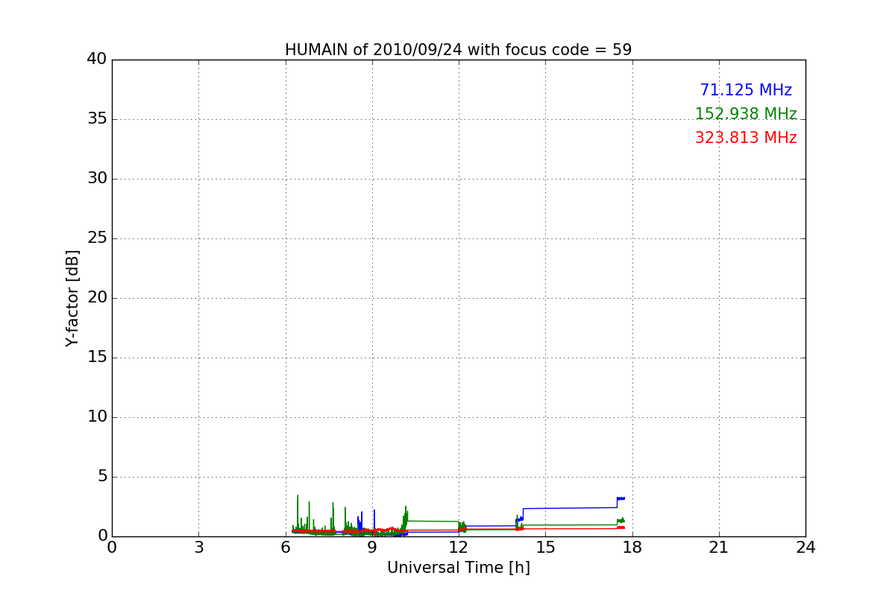Click y-axis tick label 15
895x596 pixels.
(96, 358)
